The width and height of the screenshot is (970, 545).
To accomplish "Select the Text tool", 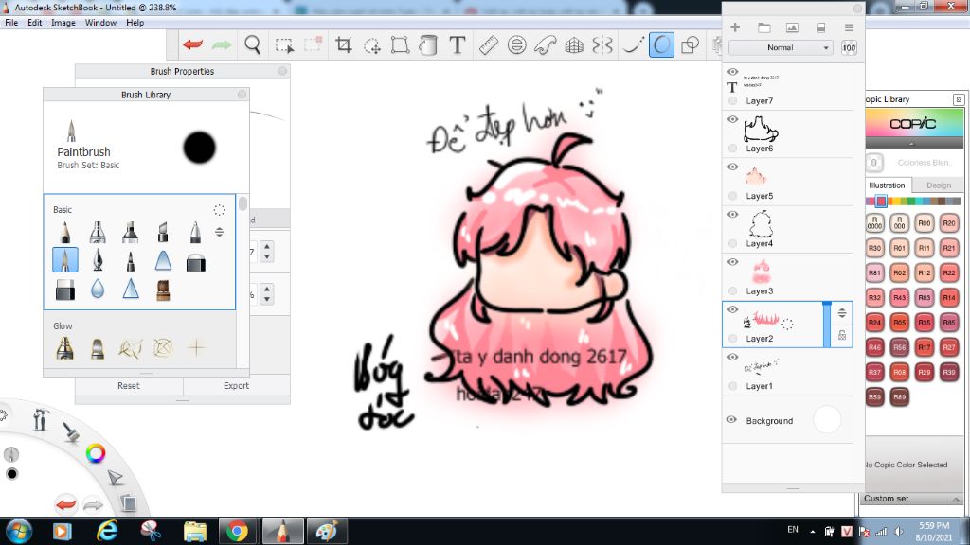I will coord(458,44).
